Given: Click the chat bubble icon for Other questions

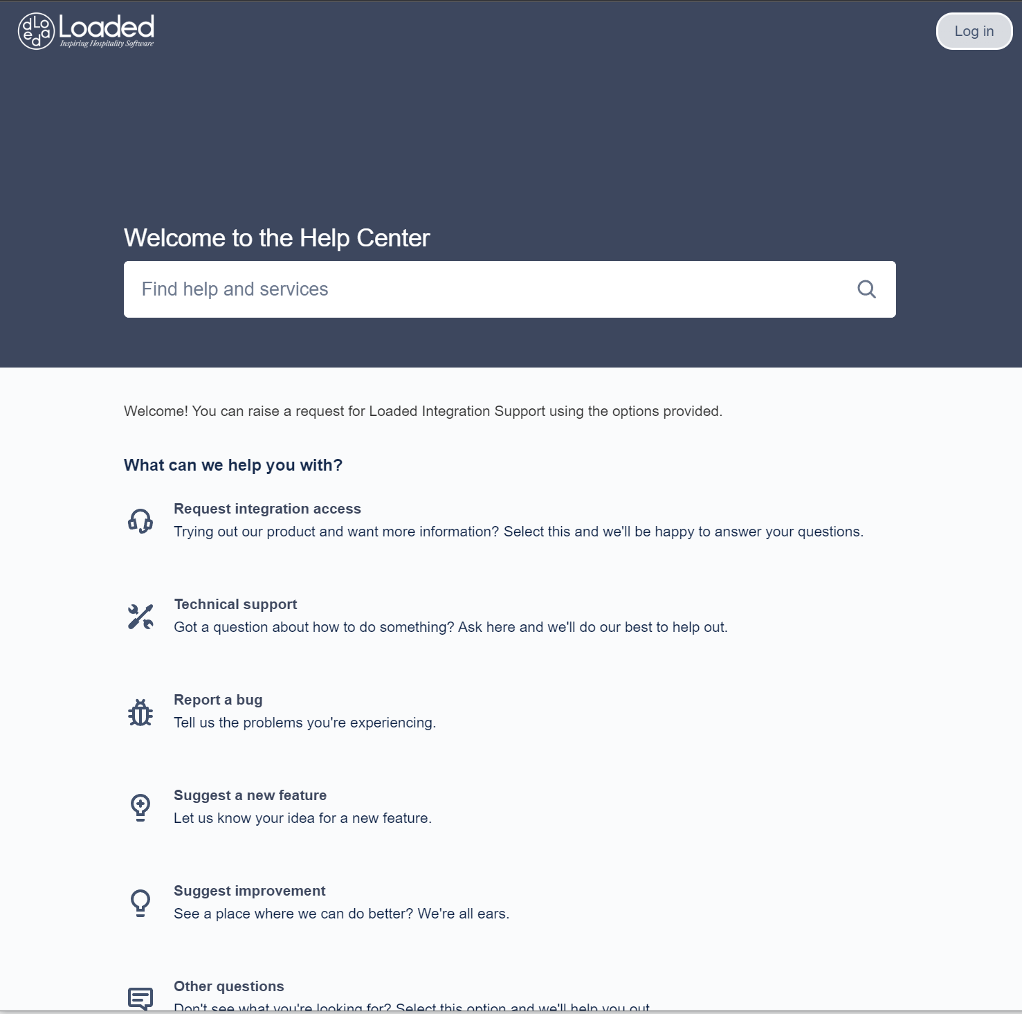Looking at the screenshot, I should coord(140,998).
